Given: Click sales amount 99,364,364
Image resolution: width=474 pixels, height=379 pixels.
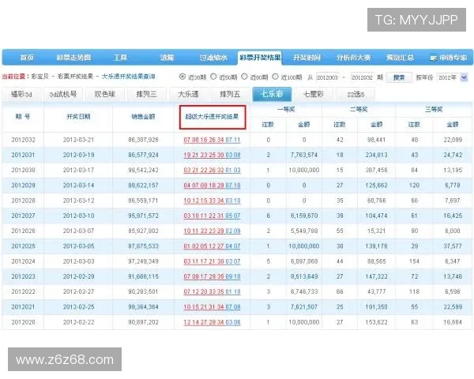Looking at the screenshot, I should coord(143,307).
